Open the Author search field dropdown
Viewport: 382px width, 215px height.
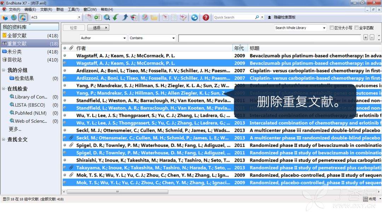[x=125, y=38]
